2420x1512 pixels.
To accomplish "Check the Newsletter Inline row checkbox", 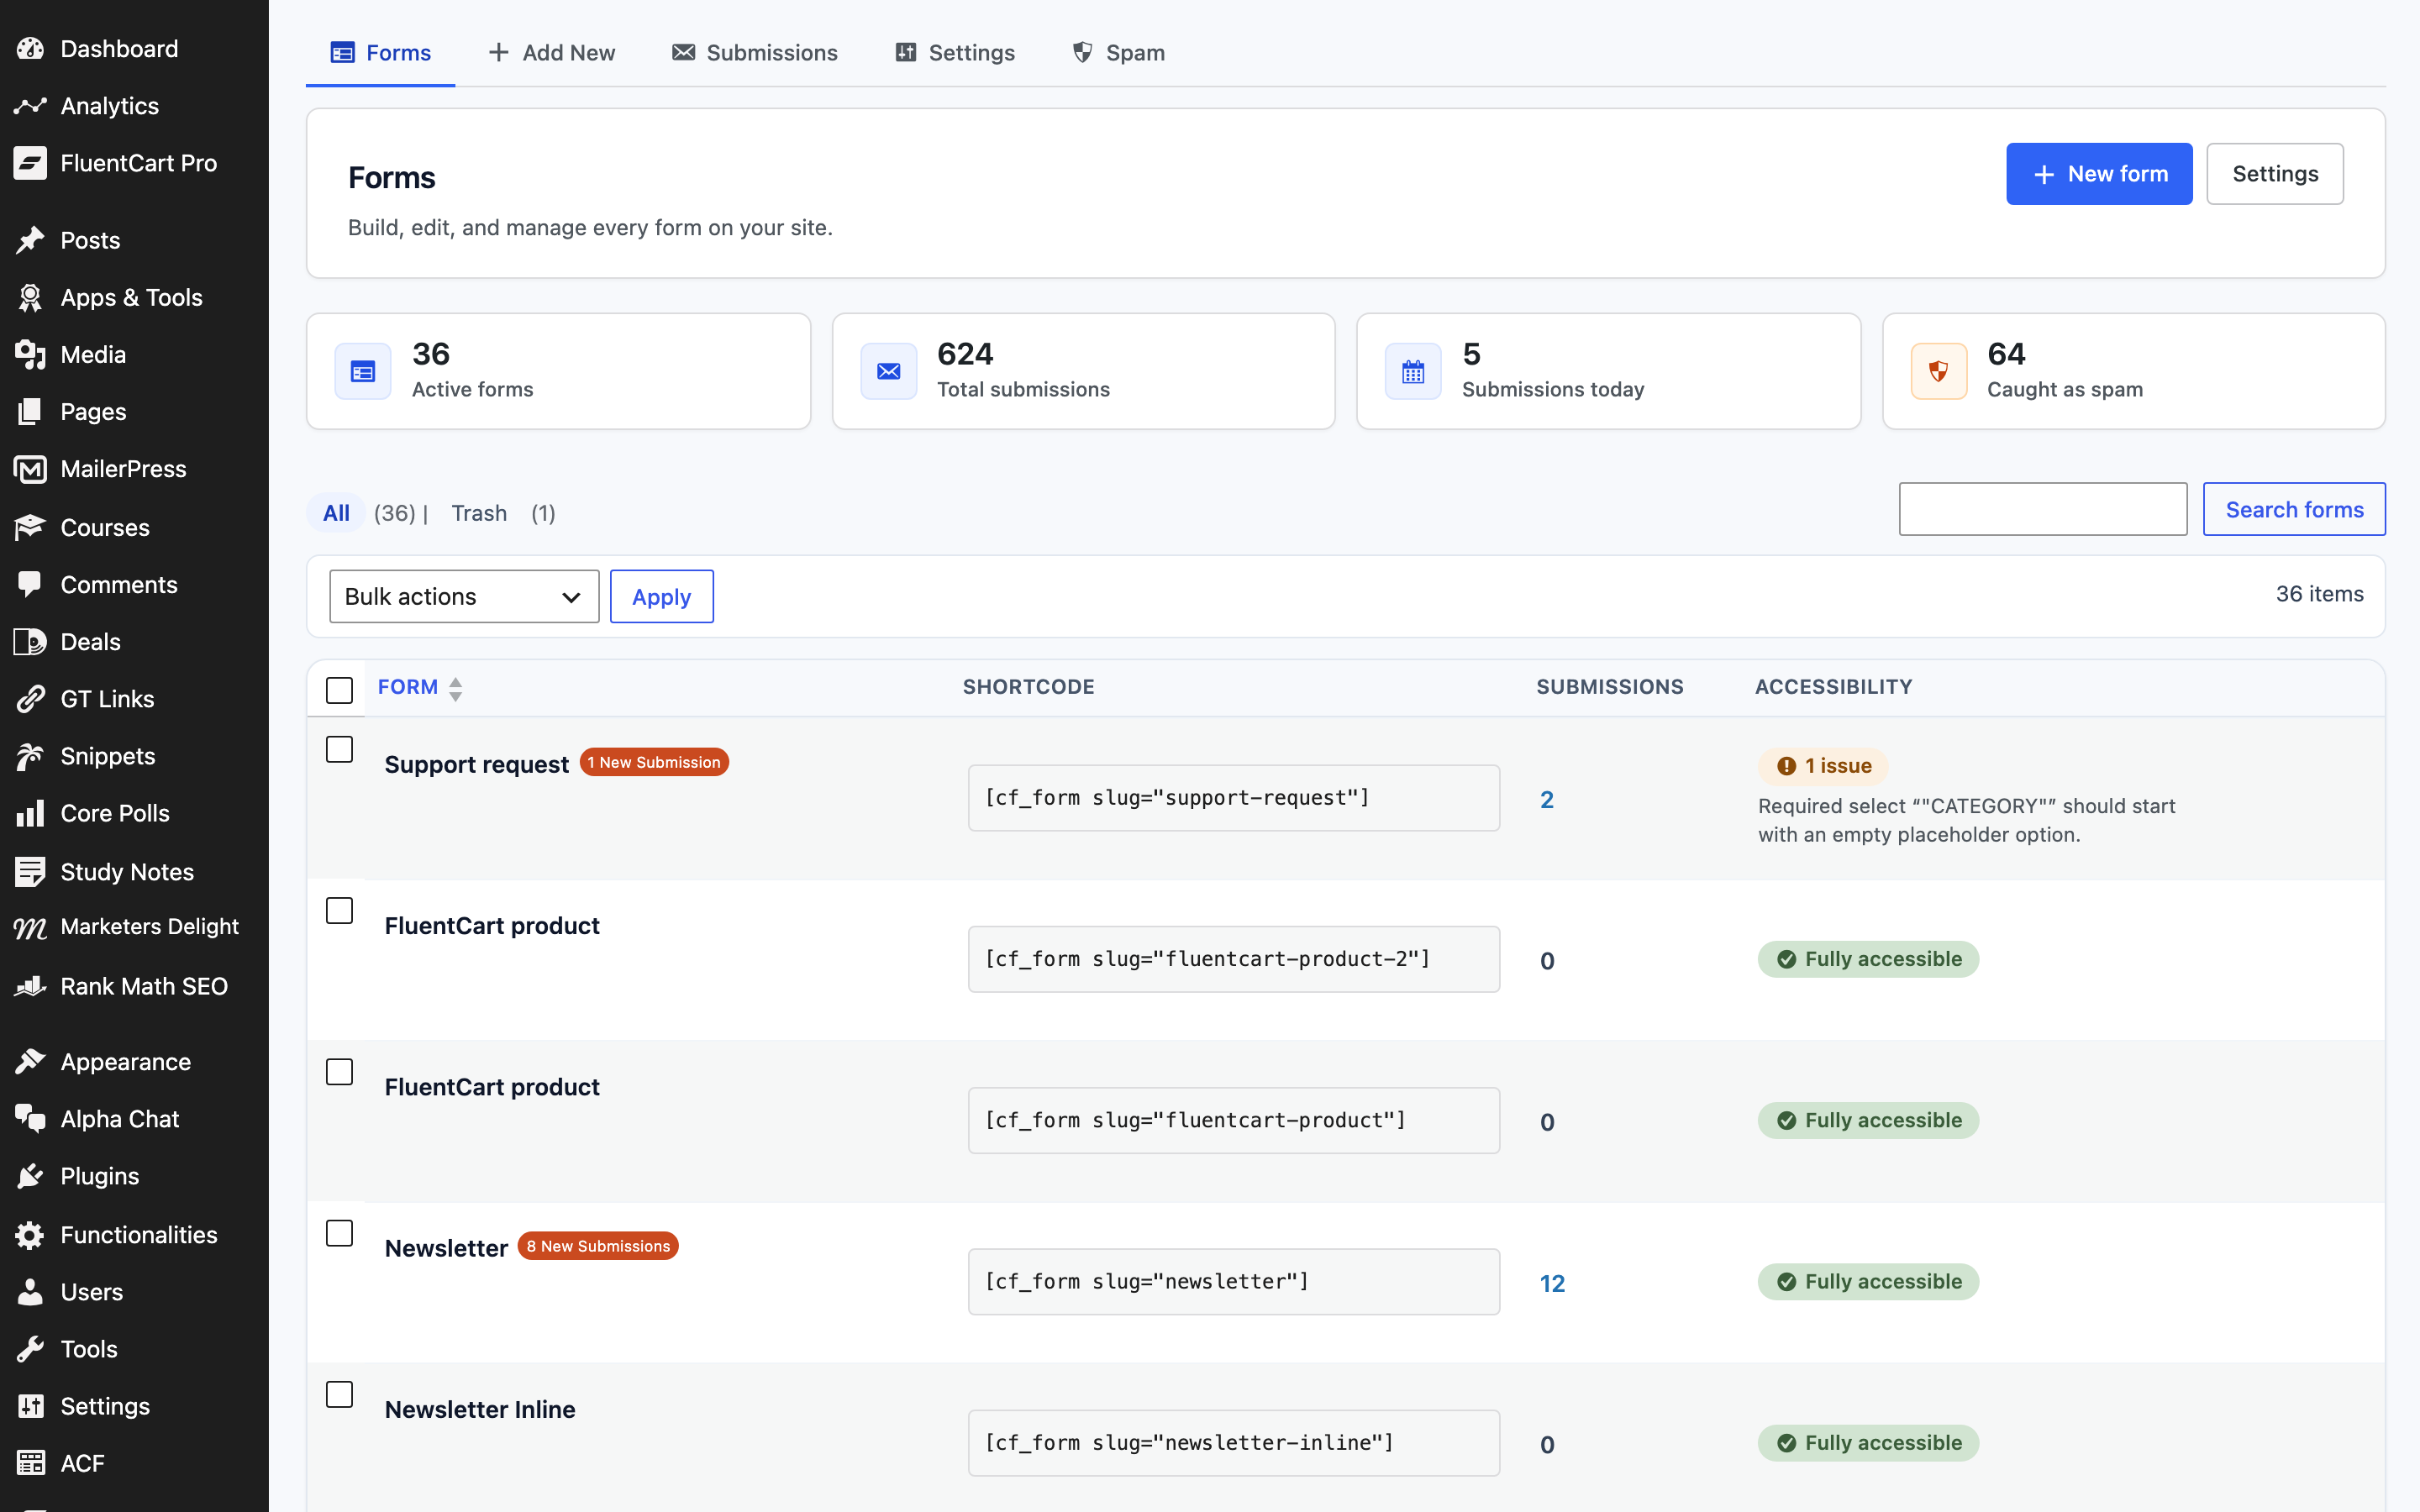I will pyautogui.click(x=339, y=1394).
